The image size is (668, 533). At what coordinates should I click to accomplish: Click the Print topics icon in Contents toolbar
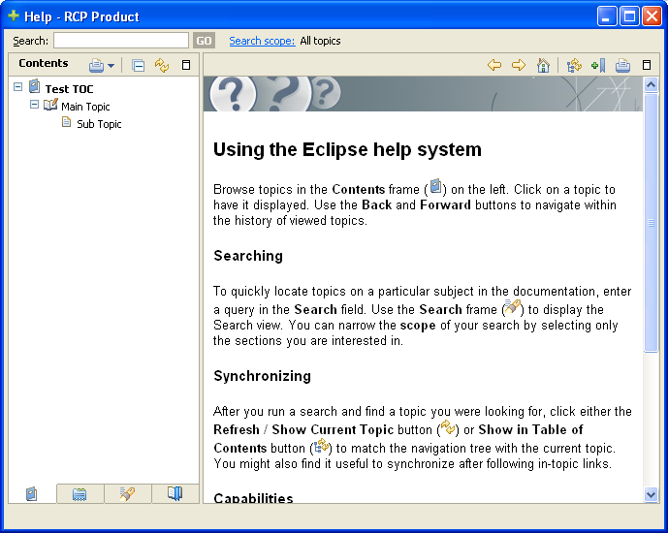tap(96, 66)
